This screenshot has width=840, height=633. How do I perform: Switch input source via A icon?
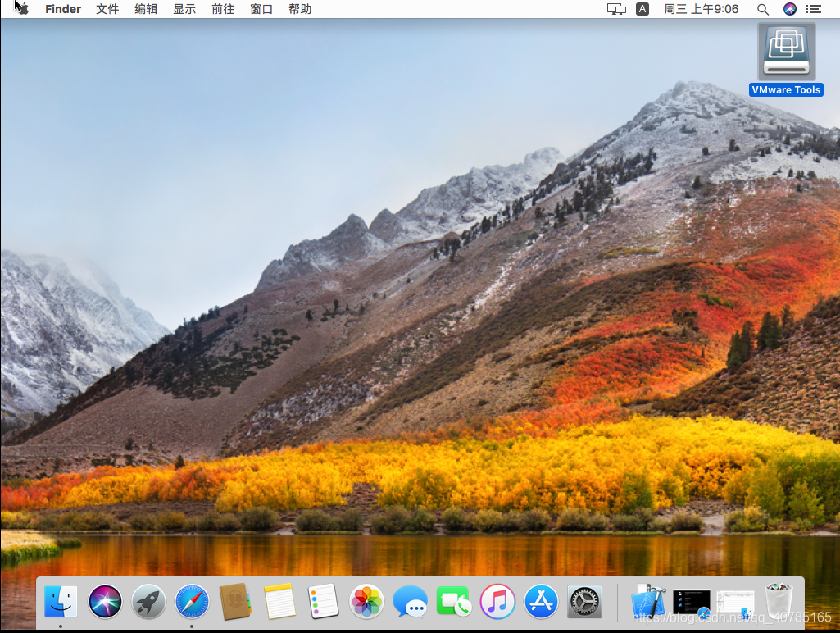tap(642, 9)
